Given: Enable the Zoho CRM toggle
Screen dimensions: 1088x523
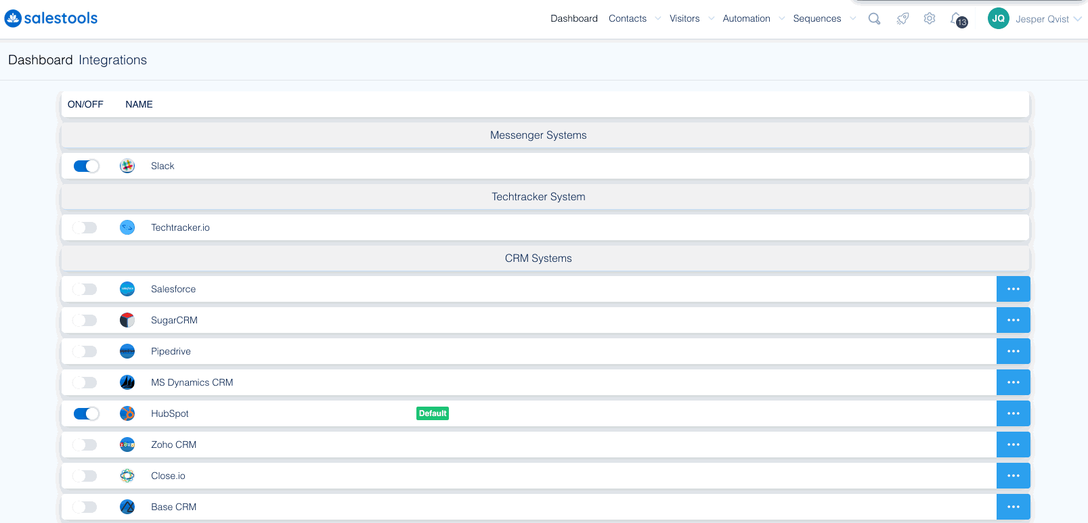Looking at the screenshot, I should pyautogui.click(x=85, y=445).
